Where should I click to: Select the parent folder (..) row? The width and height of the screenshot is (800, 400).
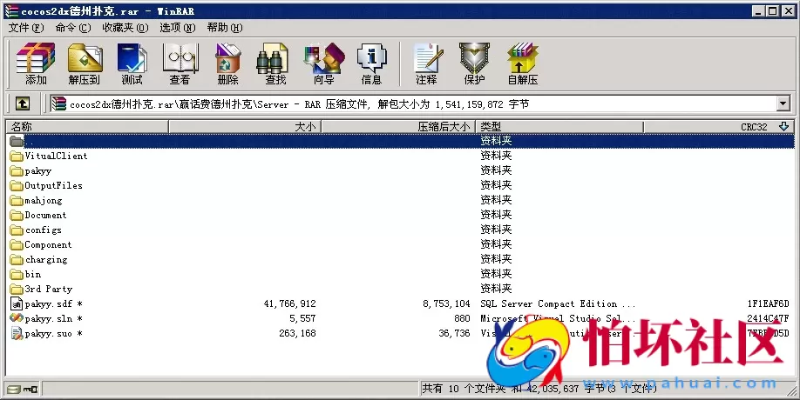coord(401,141)
